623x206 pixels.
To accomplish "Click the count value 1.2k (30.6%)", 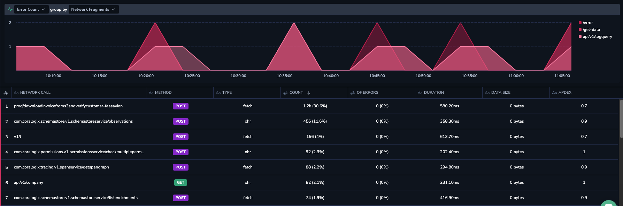I will pos(315,106).
